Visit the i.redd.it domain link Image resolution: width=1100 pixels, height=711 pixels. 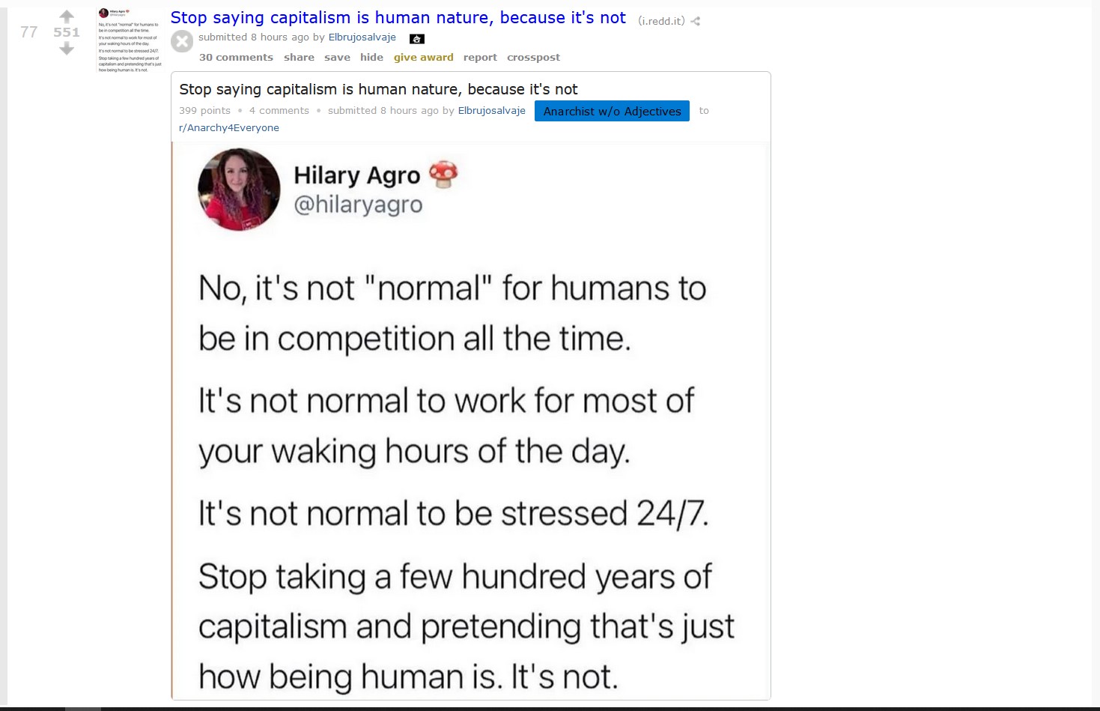(x=661, y=21)
